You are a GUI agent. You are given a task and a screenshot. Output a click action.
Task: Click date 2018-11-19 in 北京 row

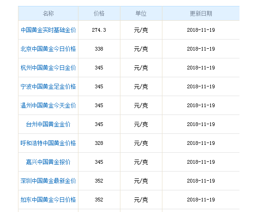[x=201, y=49]
